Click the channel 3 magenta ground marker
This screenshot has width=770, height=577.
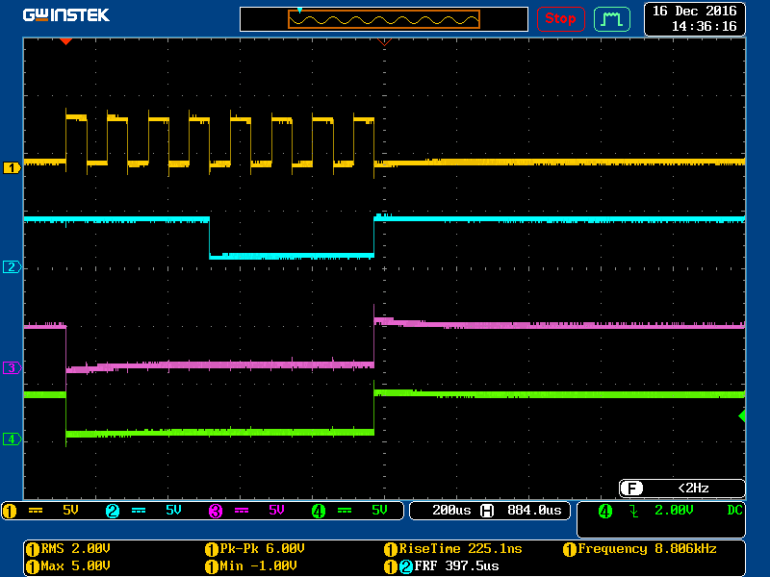[x=12, y=367]
